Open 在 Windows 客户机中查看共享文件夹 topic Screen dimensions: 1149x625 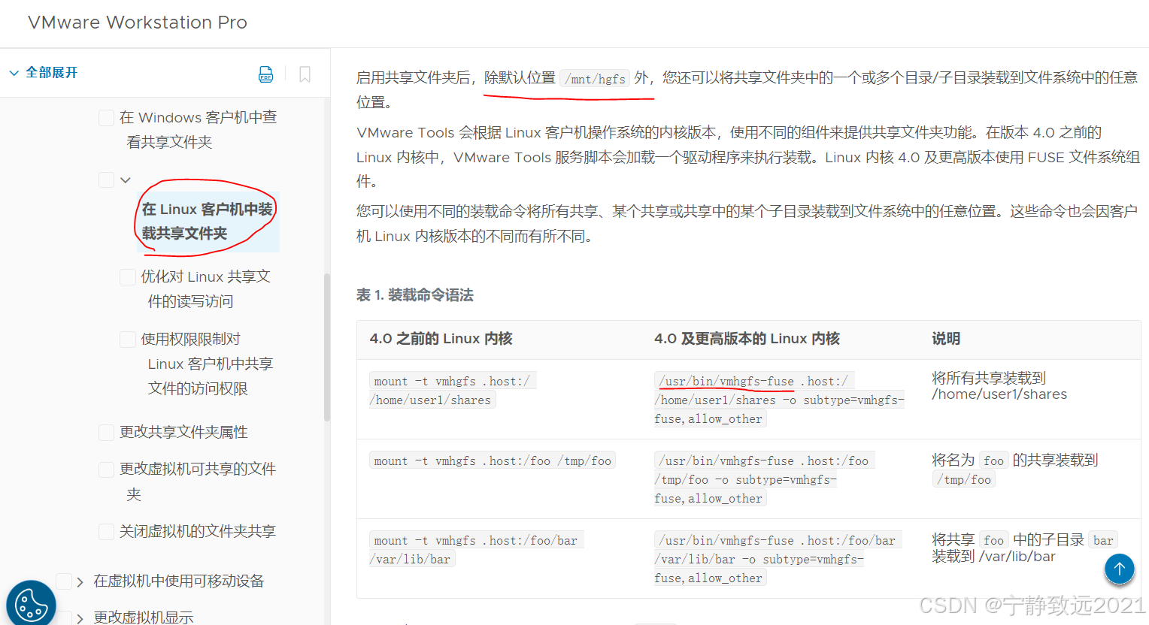pyautogui.click(x=199, y=130)
